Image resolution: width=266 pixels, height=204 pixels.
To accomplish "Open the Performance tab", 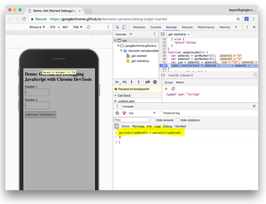I will 206,27.
